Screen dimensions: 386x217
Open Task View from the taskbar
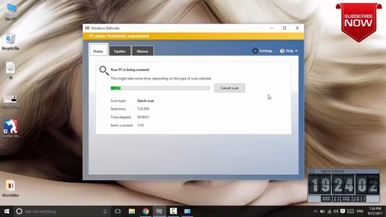[118, 211]
